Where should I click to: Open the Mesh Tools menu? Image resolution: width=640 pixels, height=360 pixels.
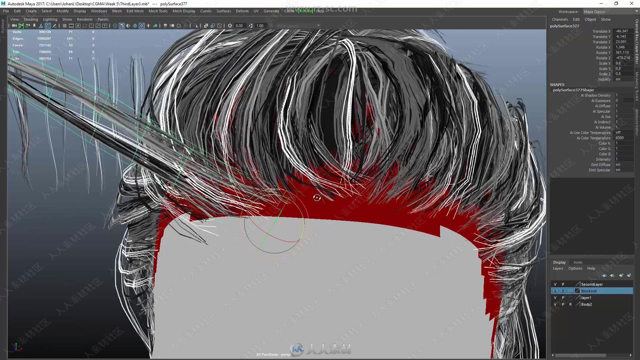(x=158, y=11)
